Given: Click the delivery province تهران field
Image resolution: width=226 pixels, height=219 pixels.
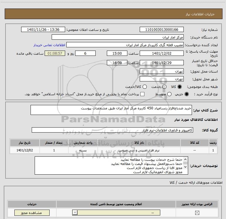Looking at the screenshot, I should [x=161, y=71].
